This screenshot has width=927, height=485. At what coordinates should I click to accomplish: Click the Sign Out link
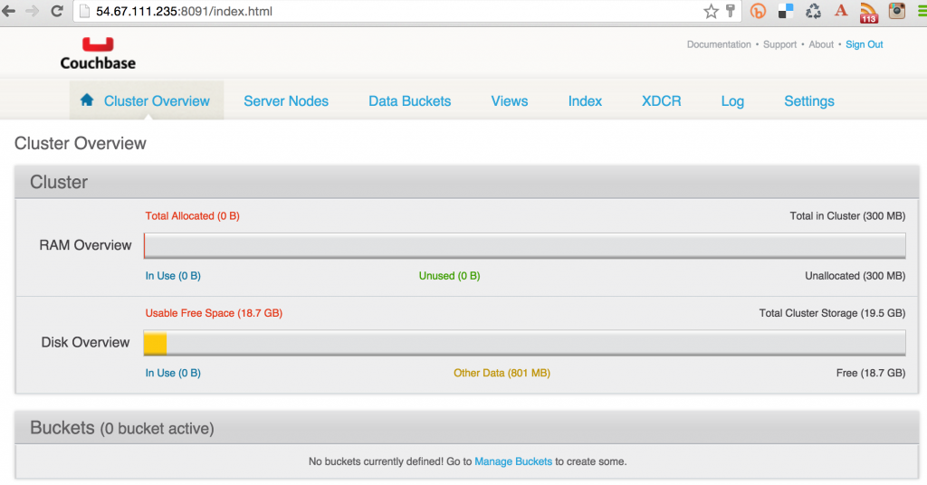(x=865, y=44)
